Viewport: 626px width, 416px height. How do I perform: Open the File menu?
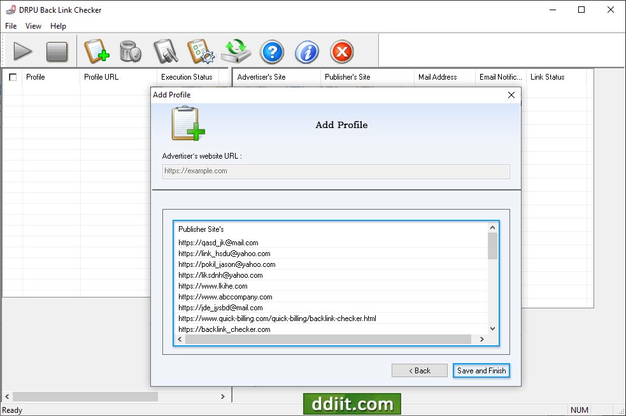tap(10, 26)
